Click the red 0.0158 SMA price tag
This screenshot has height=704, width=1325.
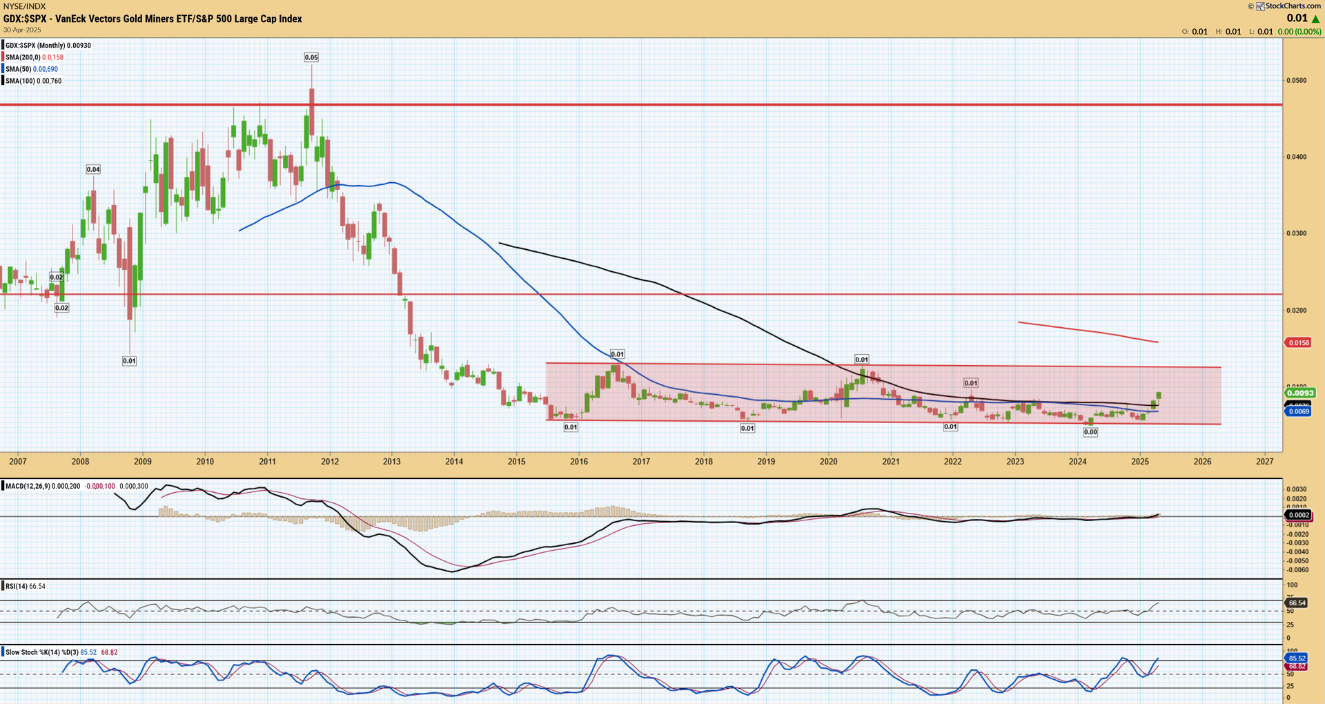coord(1299,342)
